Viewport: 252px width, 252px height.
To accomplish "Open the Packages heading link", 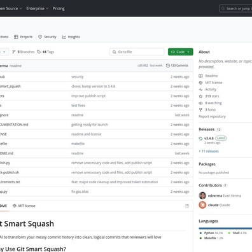I will click(x=207, y=164).
